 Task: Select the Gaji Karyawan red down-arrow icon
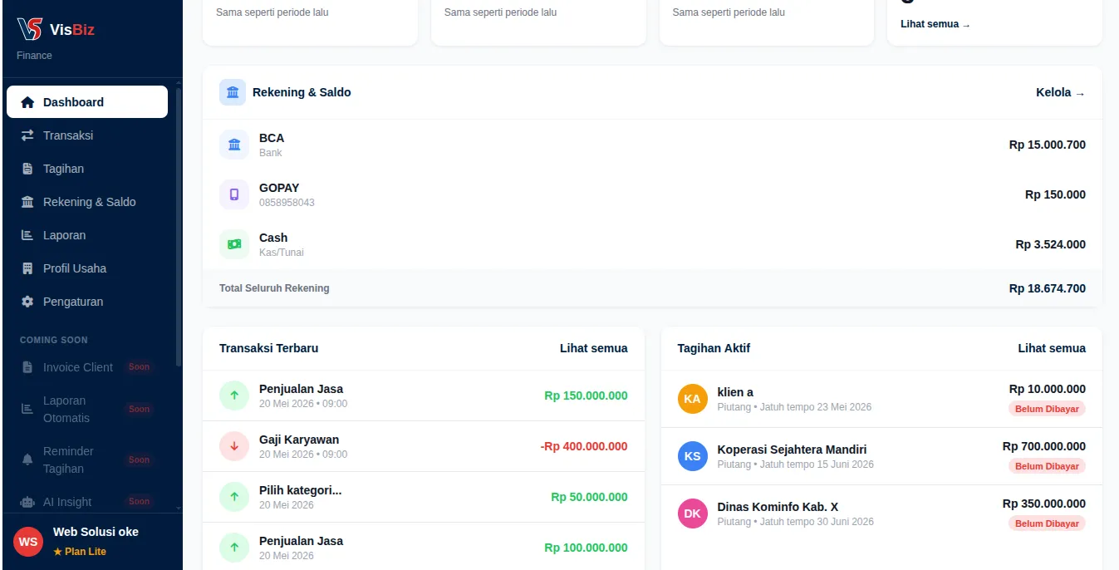pyautogui.click(x=234, y=446)
